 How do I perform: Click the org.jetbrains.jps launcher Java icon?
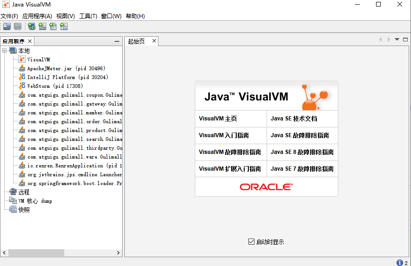click(x=22, y=174)
